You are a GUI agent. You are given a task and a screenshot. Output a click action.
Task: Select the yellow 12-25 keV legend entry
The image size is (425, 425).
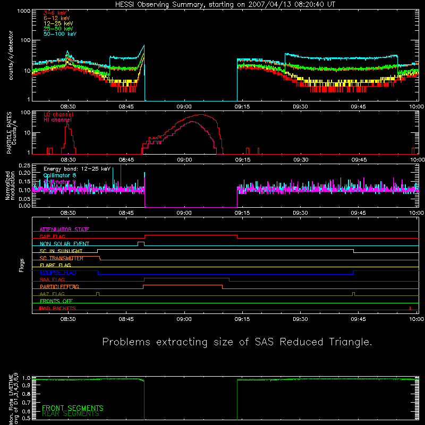[x=58, y=23]
